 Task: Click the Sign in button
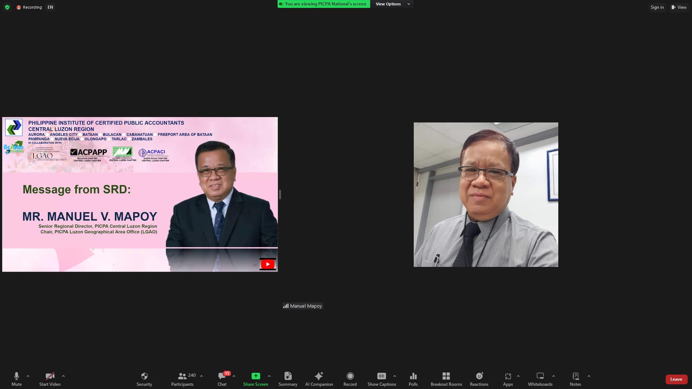[657, 7]
